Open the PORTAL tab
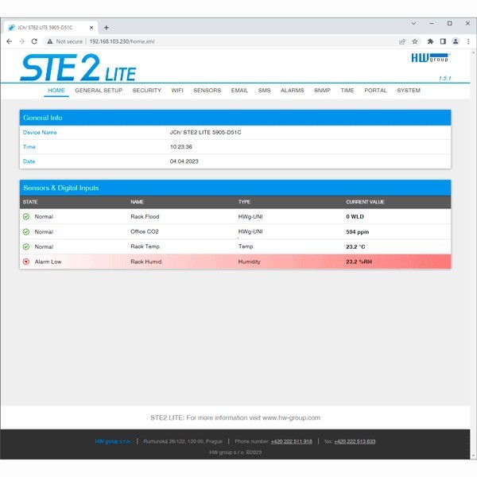 pyautogui.click(x=375, y=91)
